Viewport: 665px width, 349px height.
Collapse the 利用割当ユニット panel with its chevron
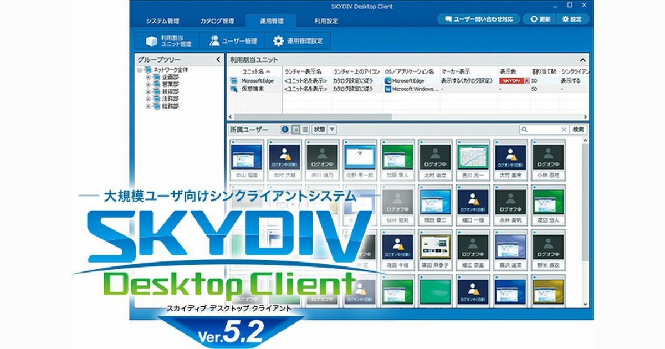(x=582, y=59)
